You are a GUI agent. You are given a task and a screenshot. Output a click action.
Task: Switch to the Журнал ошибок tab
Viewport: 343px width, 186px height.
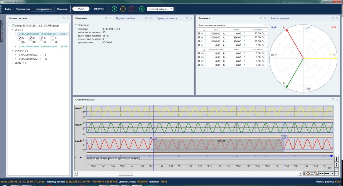[125, 18]
